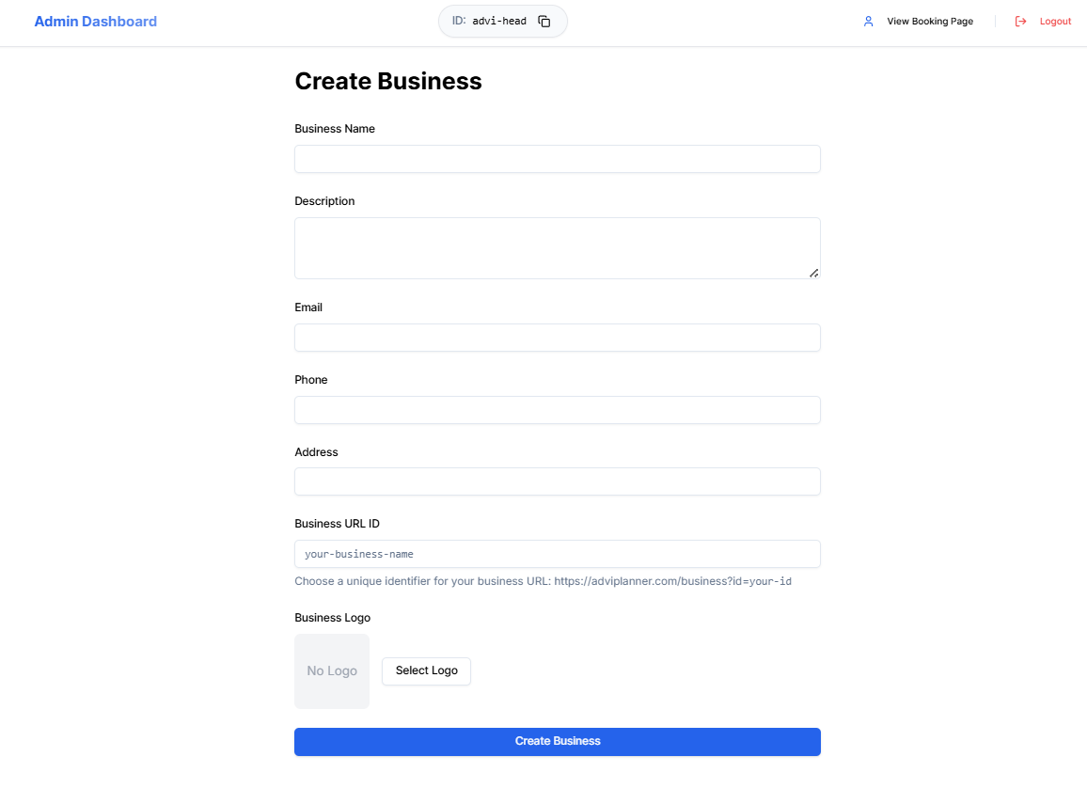Viewport: 1087px width, 804px height.
Task: Click the ID badge pill at the top
Action: point(502,20)
